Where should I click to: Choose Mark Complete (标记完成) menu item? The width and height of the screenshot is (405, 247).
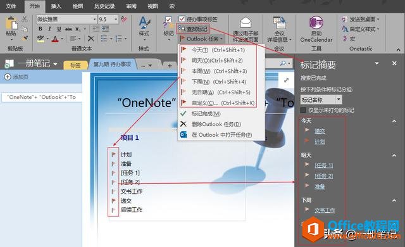click(x=221, y=113)
